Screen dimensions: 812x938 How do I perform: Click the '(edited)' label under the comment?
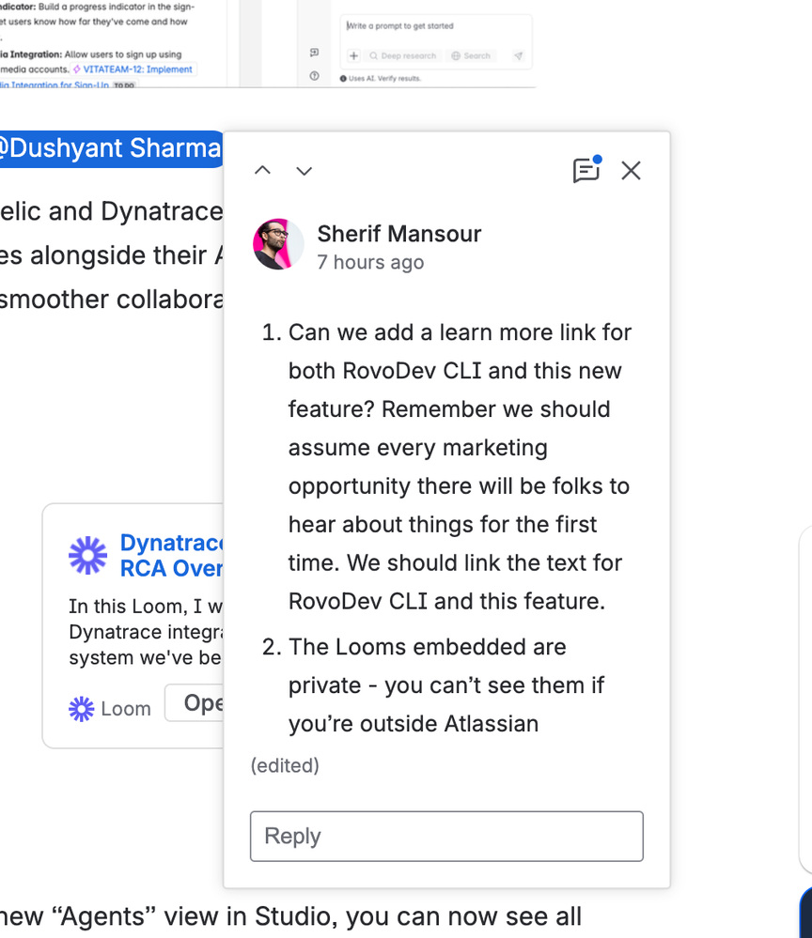pos(285,766)
